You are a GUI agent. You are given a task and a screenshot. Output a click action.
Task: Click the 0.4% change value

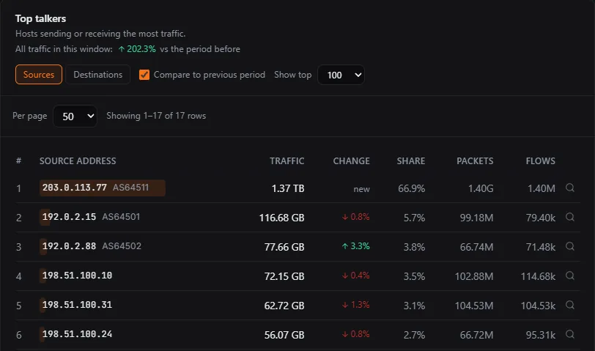pyautogui.click(x=355, y=276)
